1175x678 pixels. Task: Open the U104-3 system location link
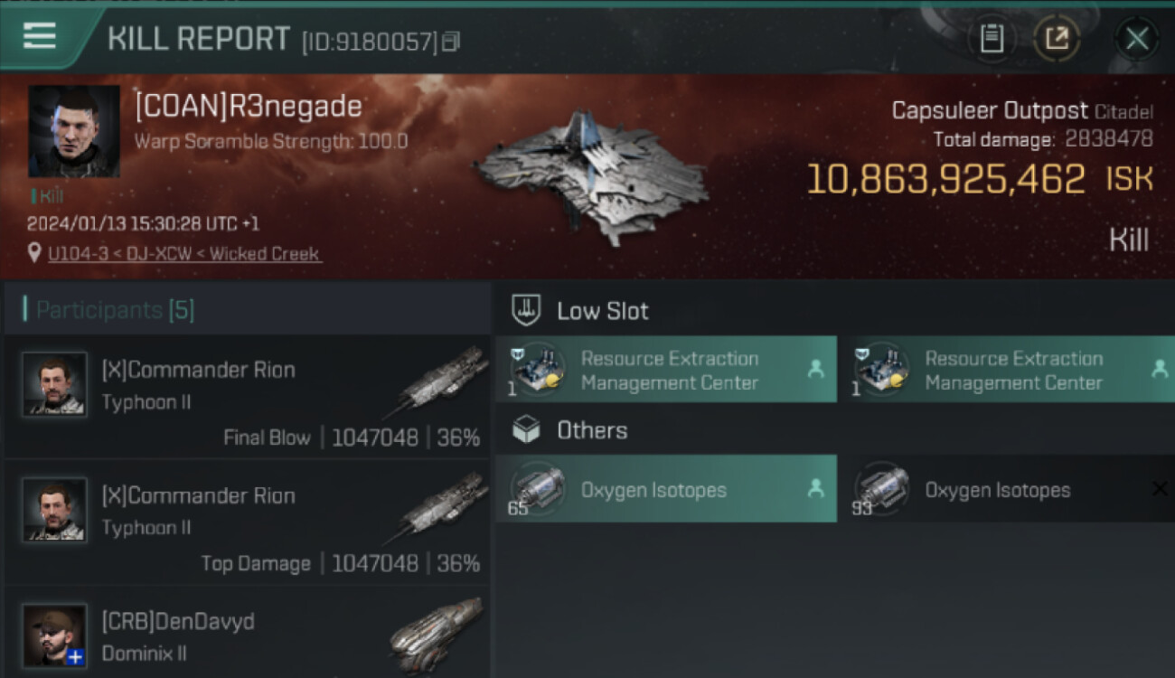(x=184, y=254)
